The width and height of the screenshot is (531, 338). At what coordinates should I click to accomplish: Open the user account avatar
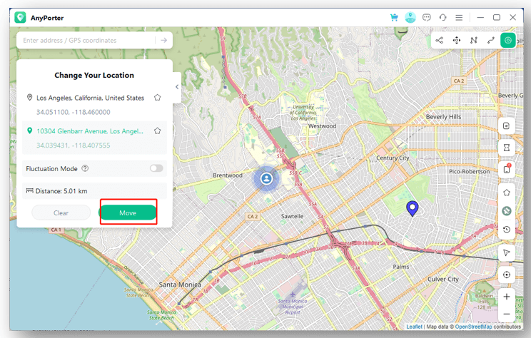pyautogui.click(x=410, y=17)
